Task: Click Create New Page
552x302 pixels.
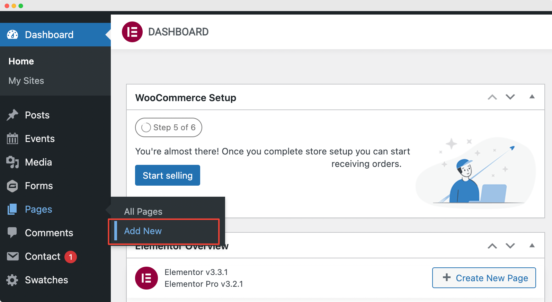Action: point(484,278)
